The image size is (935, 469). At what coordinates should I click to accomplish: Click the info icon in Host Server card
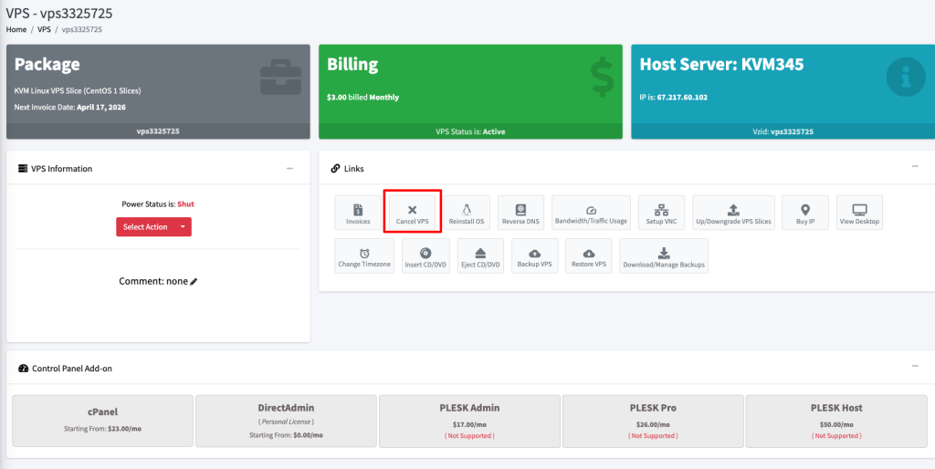click(906, 77)
